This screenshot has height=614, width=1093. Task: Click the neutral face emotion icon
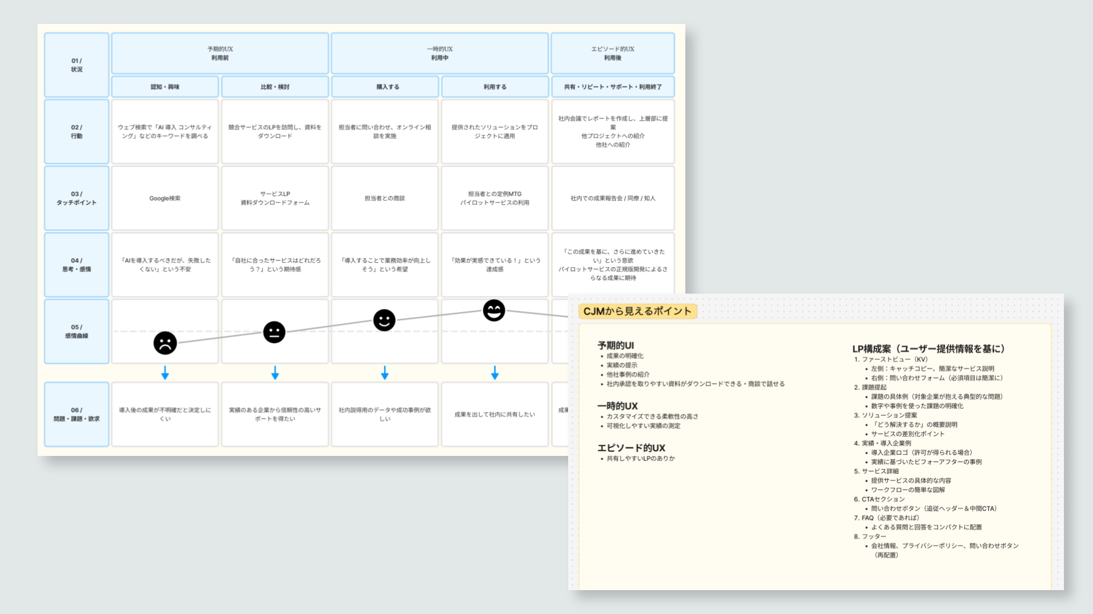click(274, 332)
